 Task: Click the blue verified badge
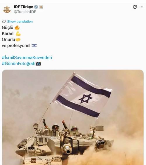tap(36, 7)
